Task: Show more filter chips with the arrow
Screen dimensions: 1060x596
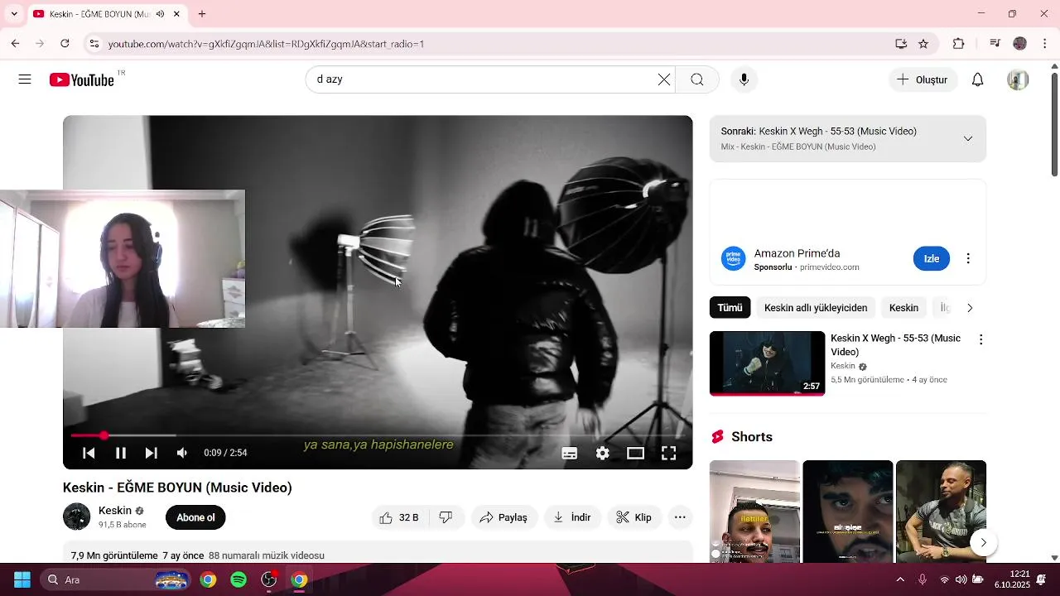Action: [970, 307]
